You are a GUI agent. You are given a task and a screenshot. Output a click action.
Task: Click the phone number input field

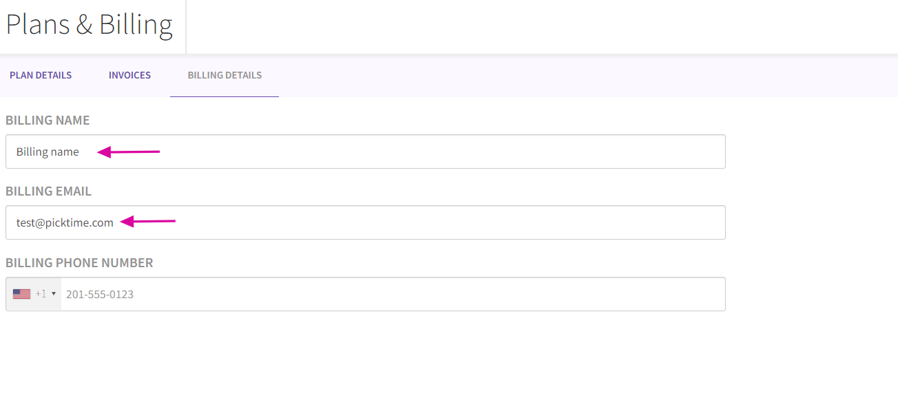(x=393, y=294)
